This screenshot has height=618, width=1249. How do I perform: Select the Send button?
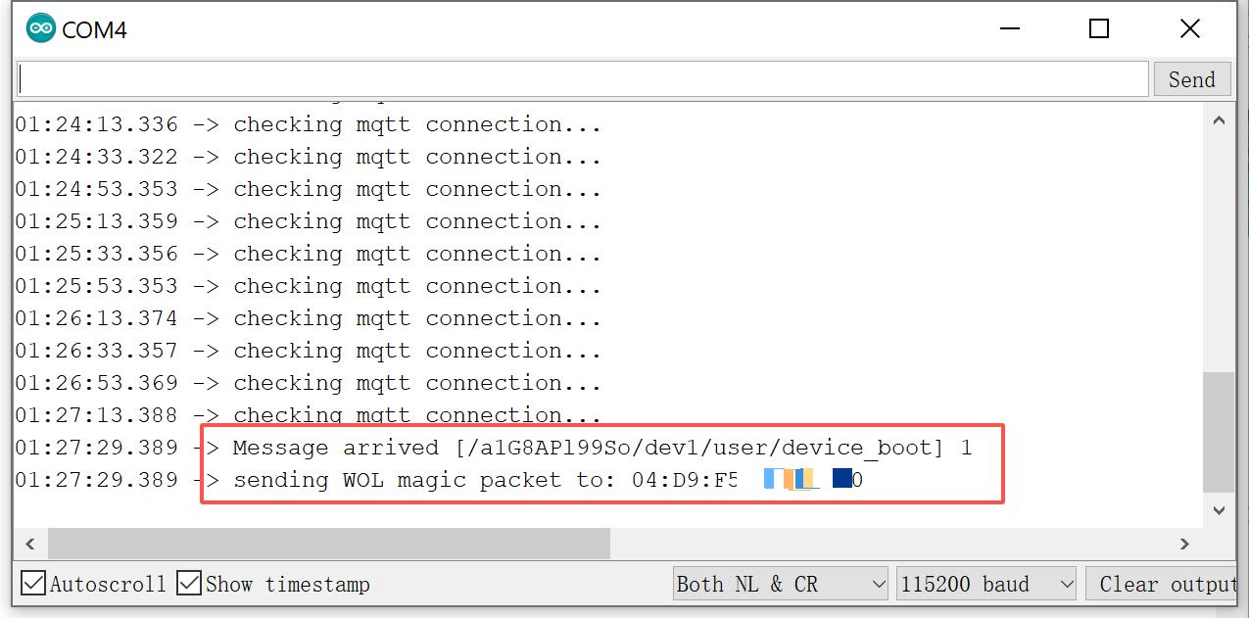[1191, 78]
